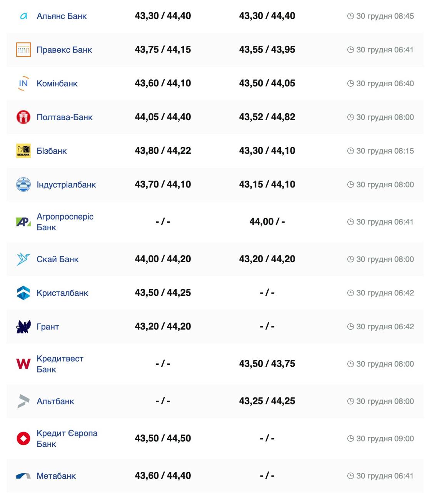Go to the Полтава-Банк page
This screenshot has height=493, width=427.
coord(65,117)
